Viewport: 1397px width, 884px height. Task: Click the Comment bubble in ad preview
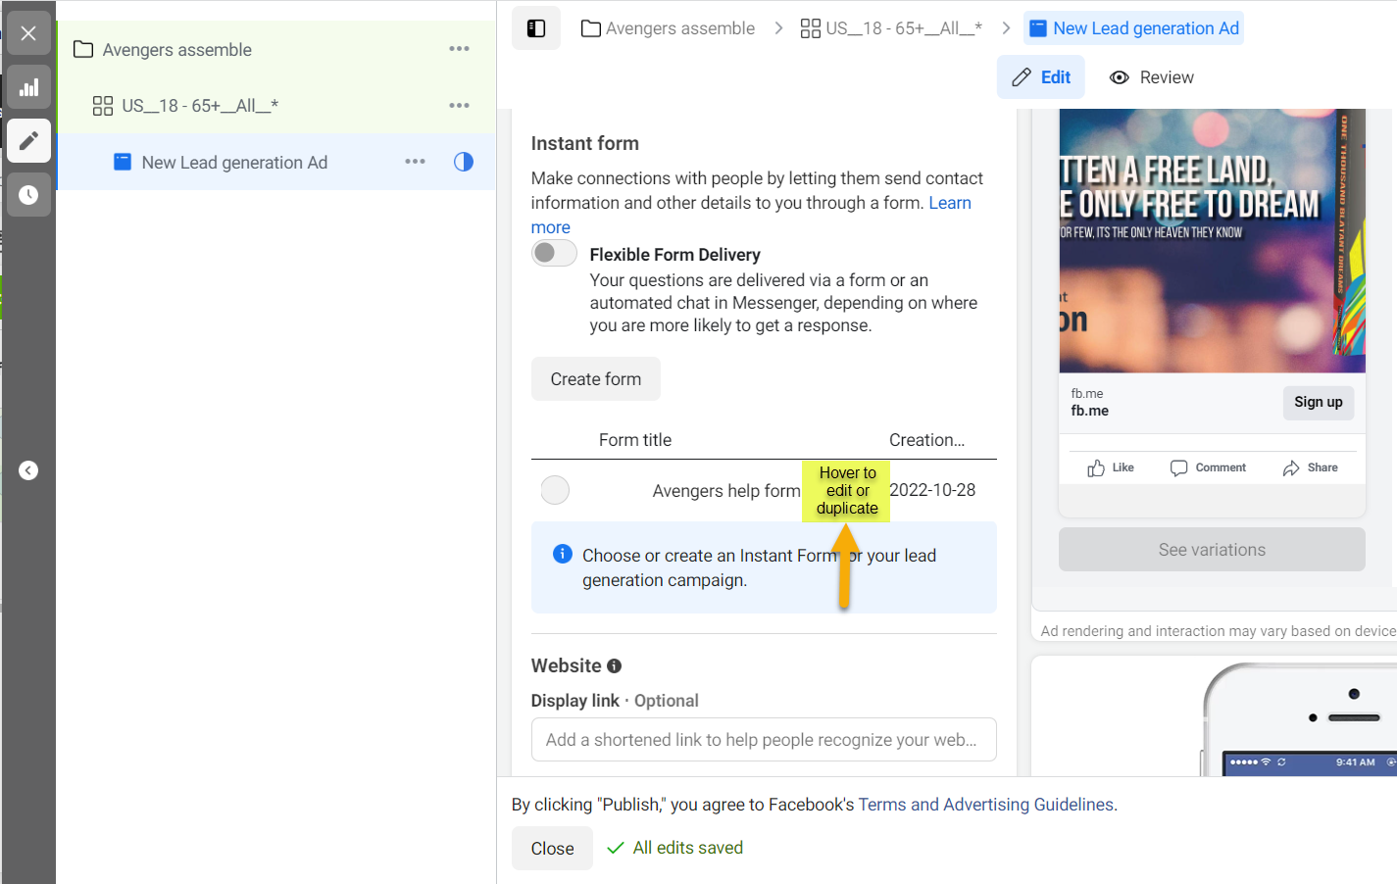(x=1178, y=468)
